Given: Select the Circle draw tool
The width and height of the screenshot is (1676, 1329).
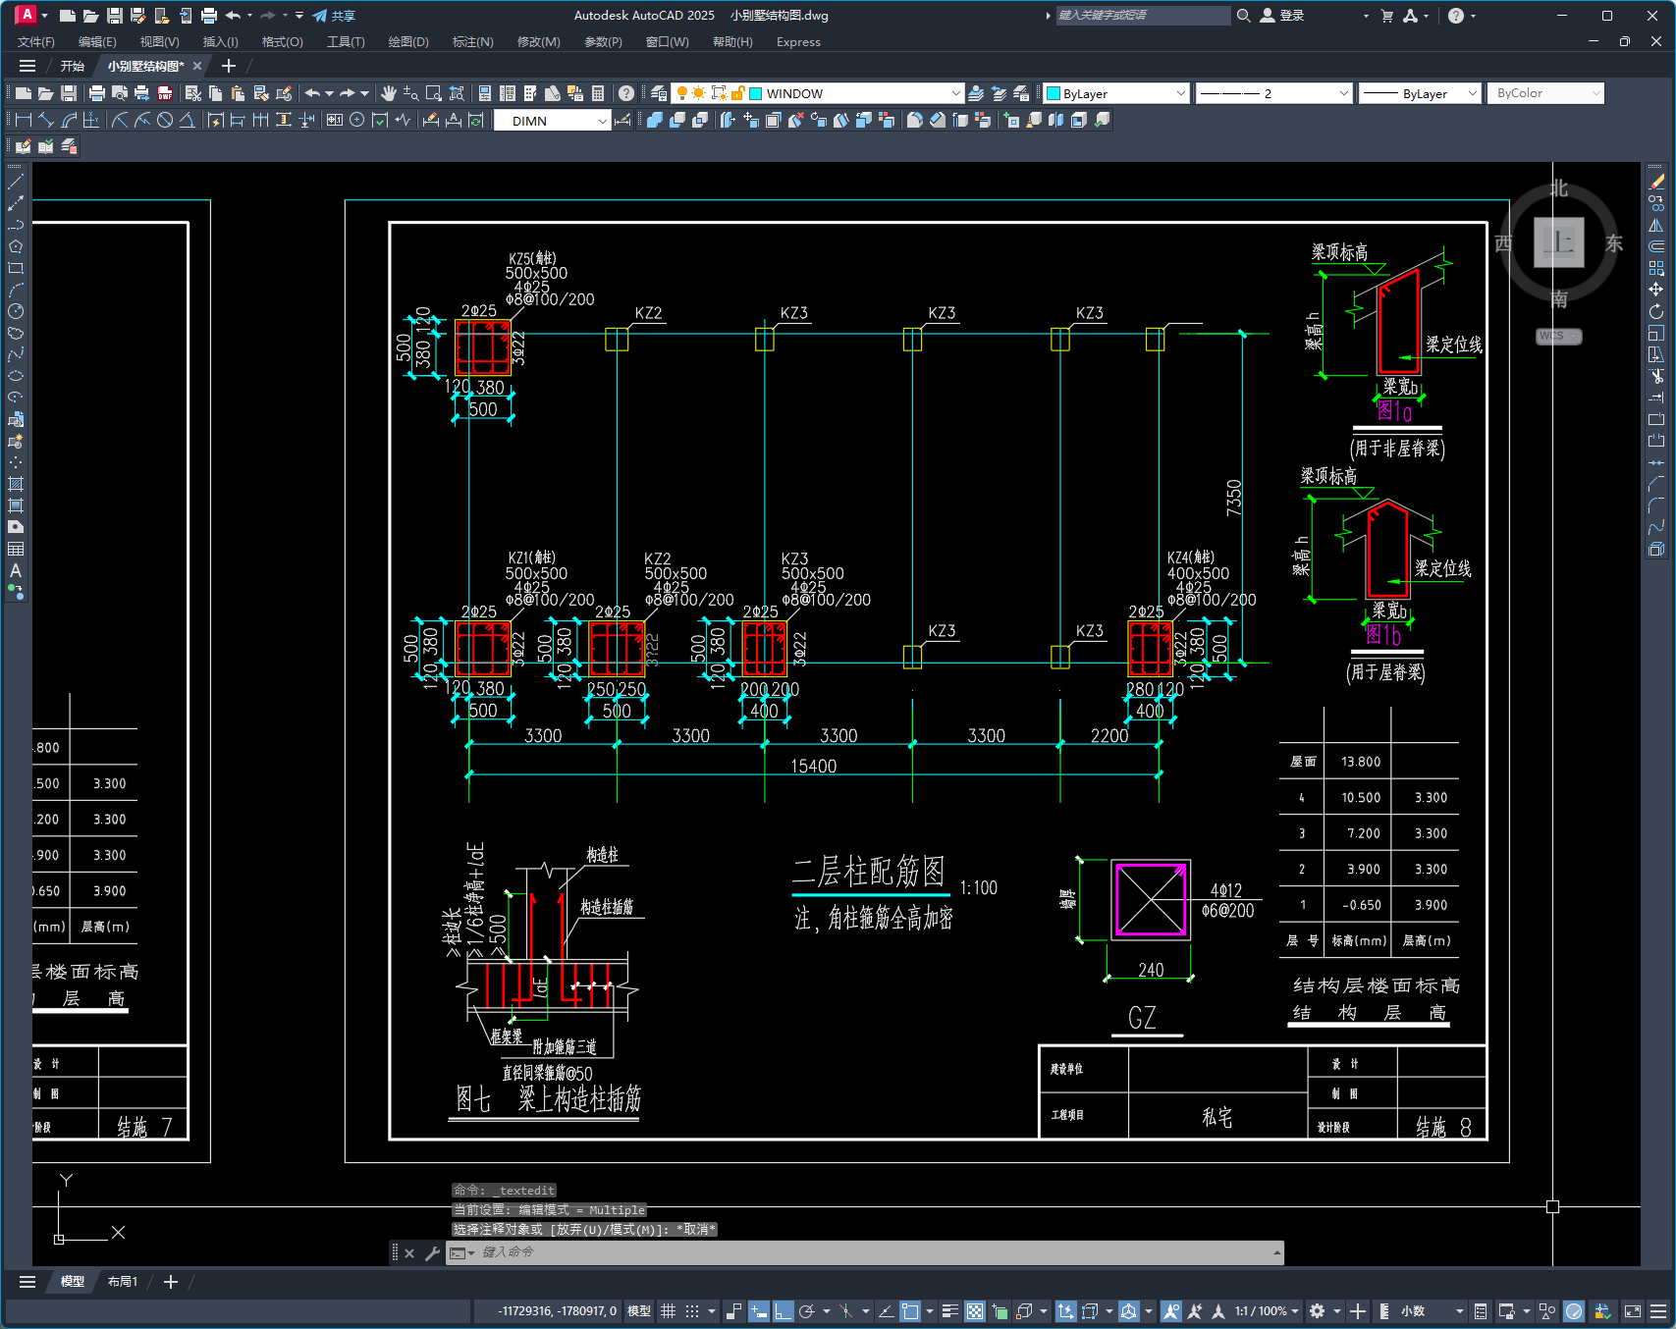Looking at the screenshot, I should (16, 311).
